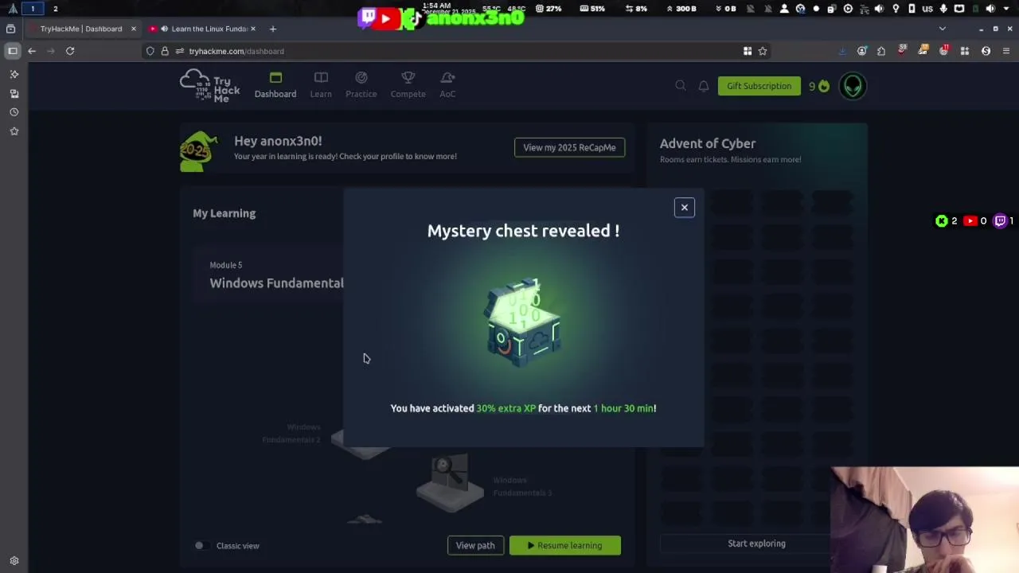Open the Learn nav item
1019x573 pixels.
(x=321, y=85)
